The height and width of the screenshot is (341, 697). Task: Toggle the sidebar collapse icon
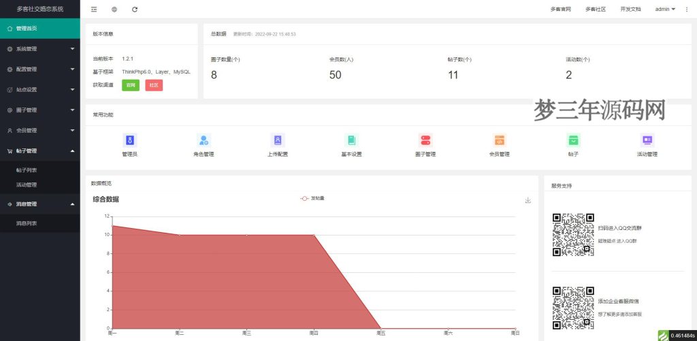tap(94, 10)
